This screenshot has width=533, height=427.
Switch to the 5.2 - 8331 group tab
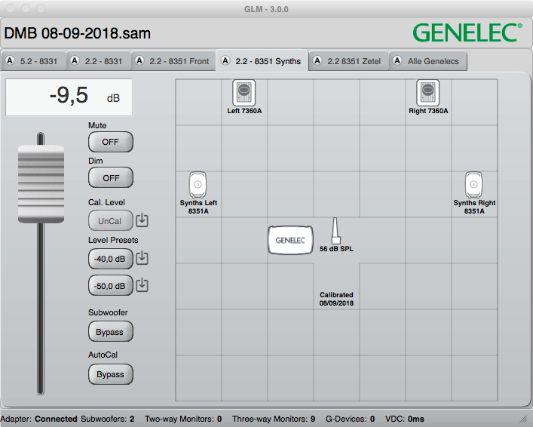[x=33, y=61]
